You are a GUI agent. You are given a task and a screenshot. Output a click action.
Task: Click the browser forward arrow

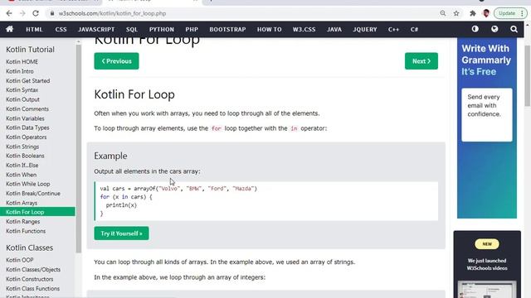coord(22,13)
